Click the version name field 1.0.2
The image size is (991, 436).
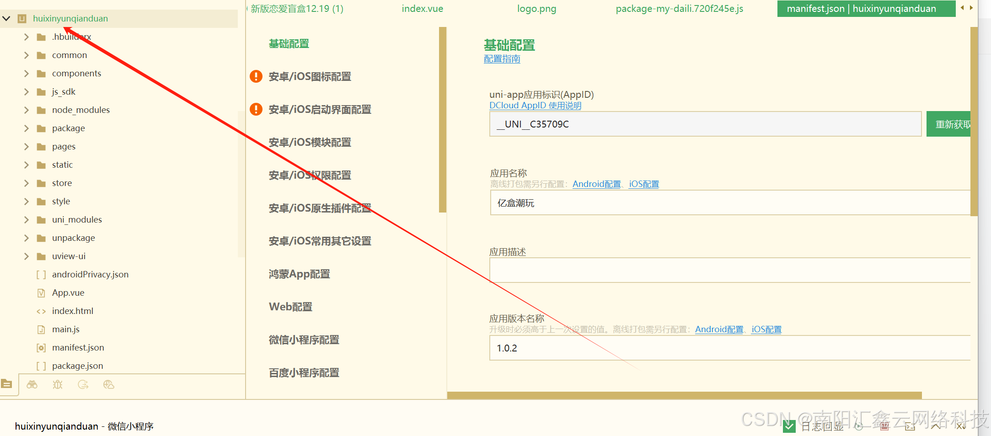730,348
